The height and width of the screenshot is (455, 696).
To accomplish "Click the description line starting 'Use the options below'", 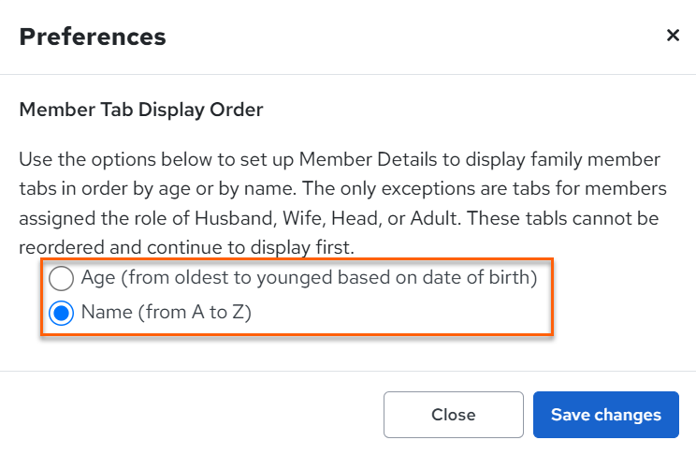I will 340,159.
